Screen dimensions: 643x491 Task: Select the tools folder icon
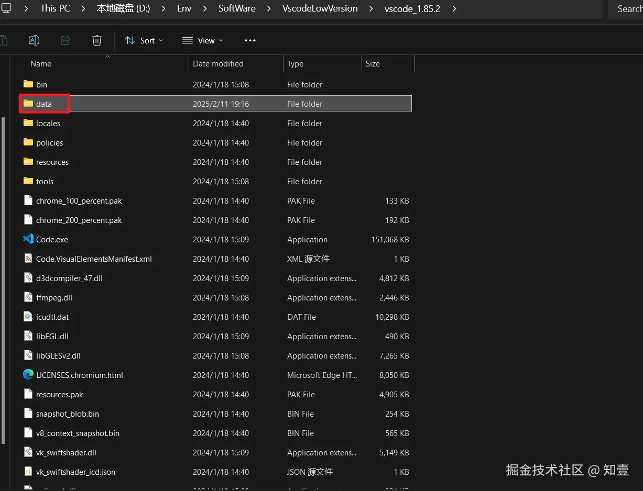(28, 181)
